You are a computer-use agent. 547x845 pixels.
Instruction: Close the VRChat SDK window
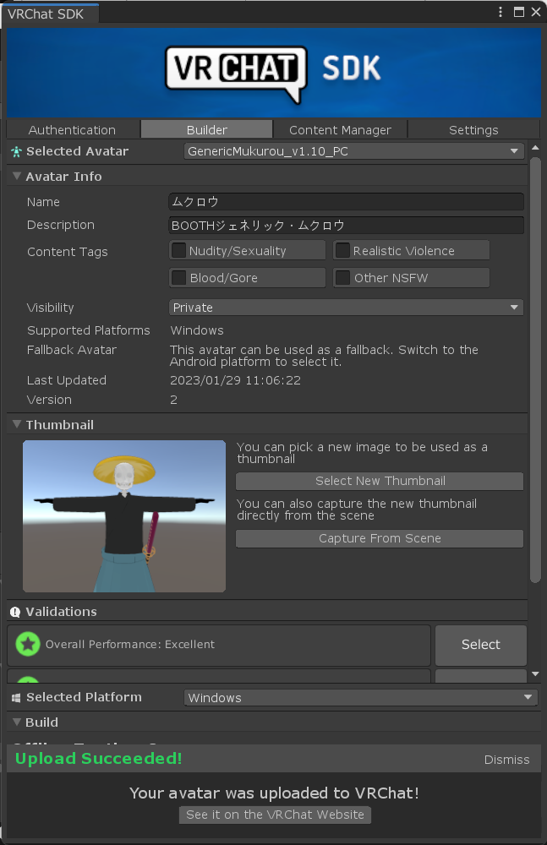click(x=536, y=12)
